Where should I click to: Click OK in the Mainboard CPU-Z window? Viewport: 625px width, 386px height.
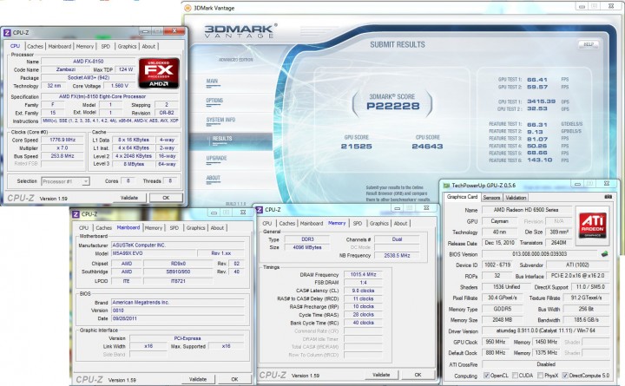click(234, 379)
